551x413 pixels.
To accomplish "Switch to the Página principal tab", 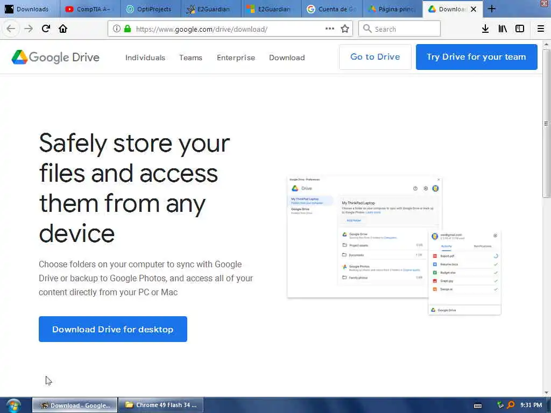I will coord(392,9).
